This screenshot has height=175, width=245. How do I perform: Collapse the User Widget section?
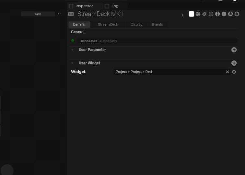(72, 63)
